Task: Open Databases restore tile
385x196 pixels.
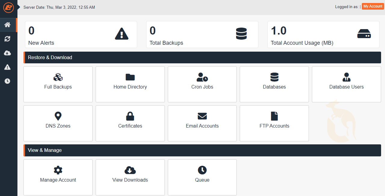Action: 274,84
